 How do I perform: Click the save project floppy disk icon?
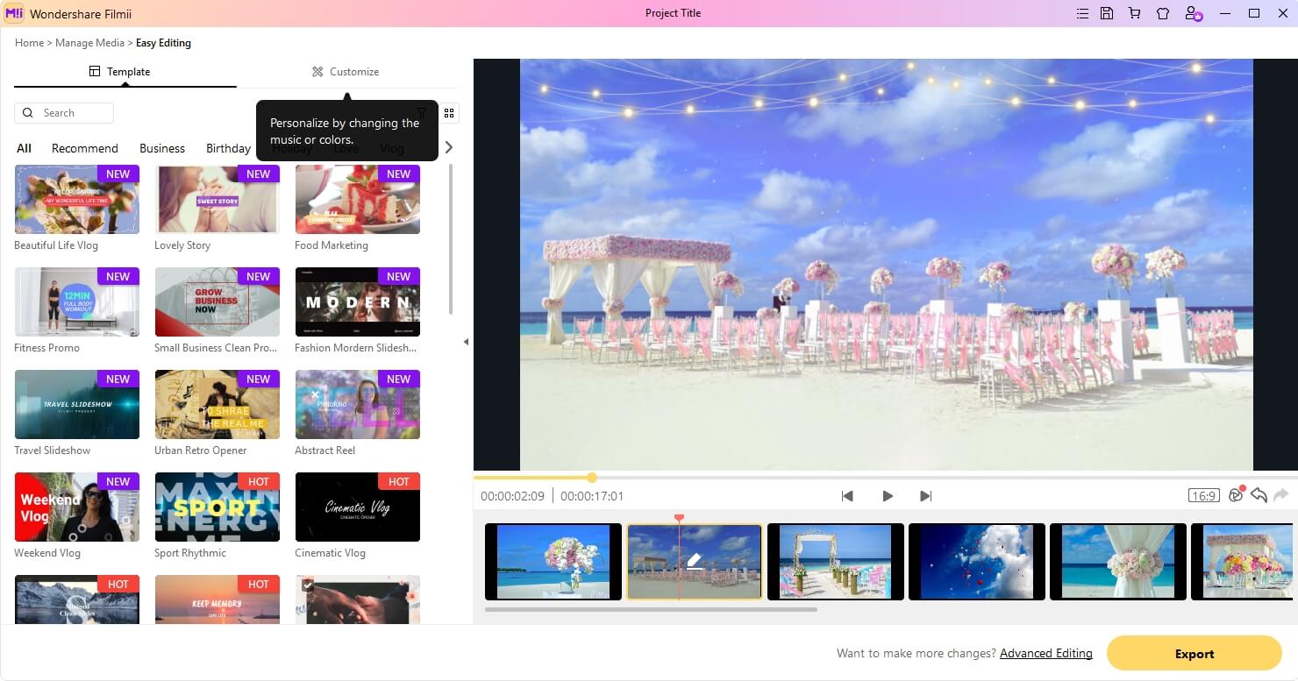coord(1107,13)
